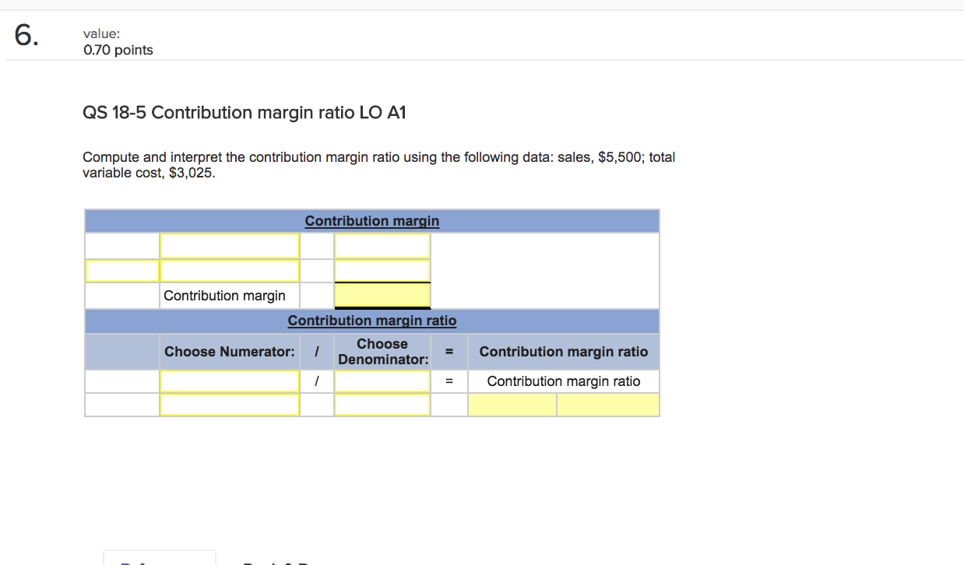
Task: Click the last yellow result cell in bottom row
Action: 608,405
